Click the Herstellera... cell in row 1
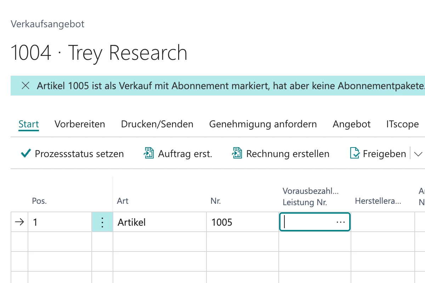 coord(383,222)
